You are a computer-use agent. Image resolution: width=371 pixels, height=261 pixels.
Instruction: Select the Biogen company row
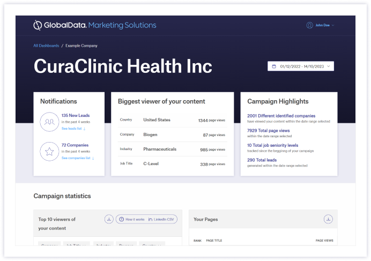(x=173, y=135)
